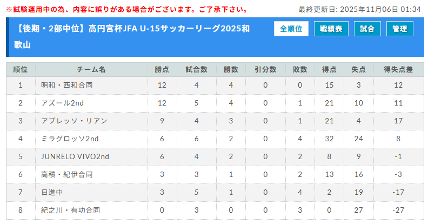Open the 管理 page
The width and height of the screenshot is (428, 223).
(400, 29)
